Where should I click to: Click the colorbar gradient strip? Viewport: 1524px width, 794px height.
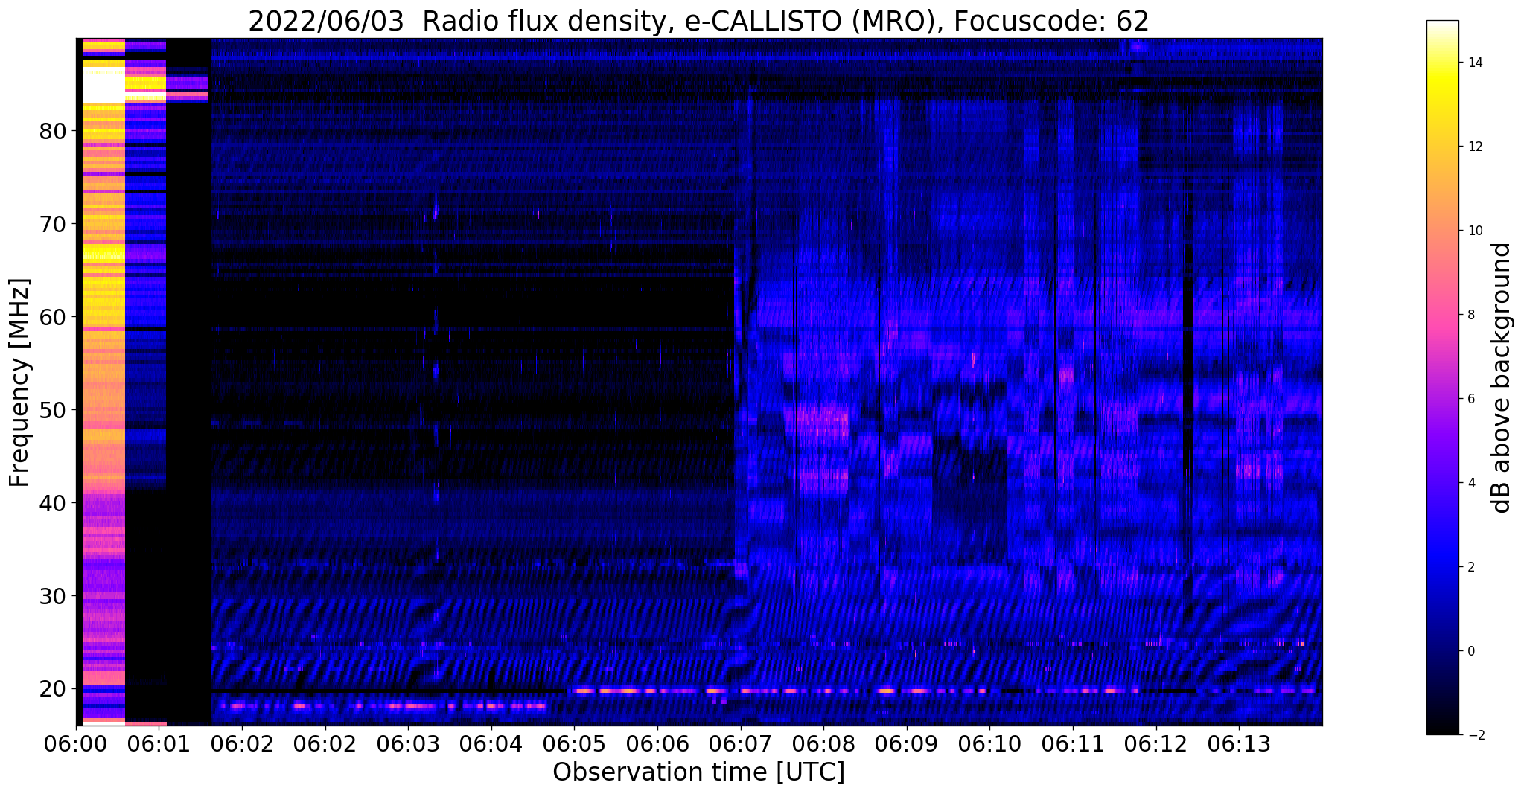[1442, 377]
